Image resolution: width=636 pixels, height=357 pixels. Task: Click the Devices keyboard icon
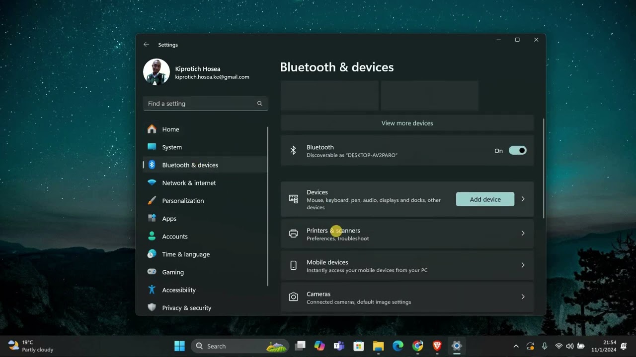(294, 199)
